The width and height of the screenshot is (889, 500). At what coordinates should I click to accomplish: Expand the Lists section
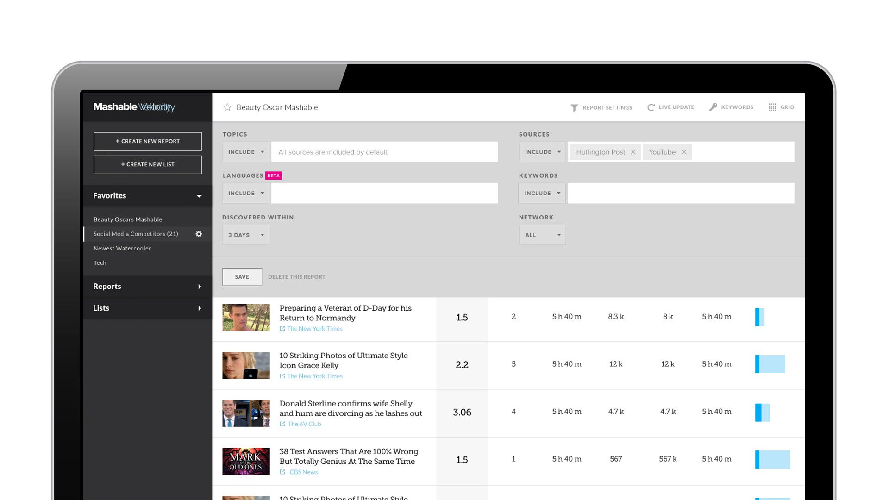coord(148,308)
